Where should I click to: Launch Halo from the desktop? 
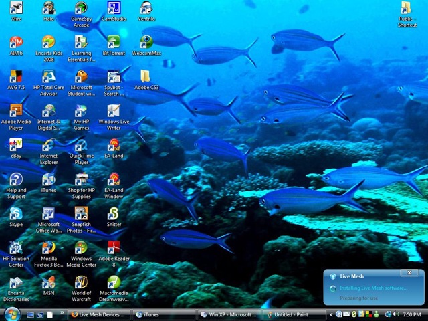click(x=49, y=11)
